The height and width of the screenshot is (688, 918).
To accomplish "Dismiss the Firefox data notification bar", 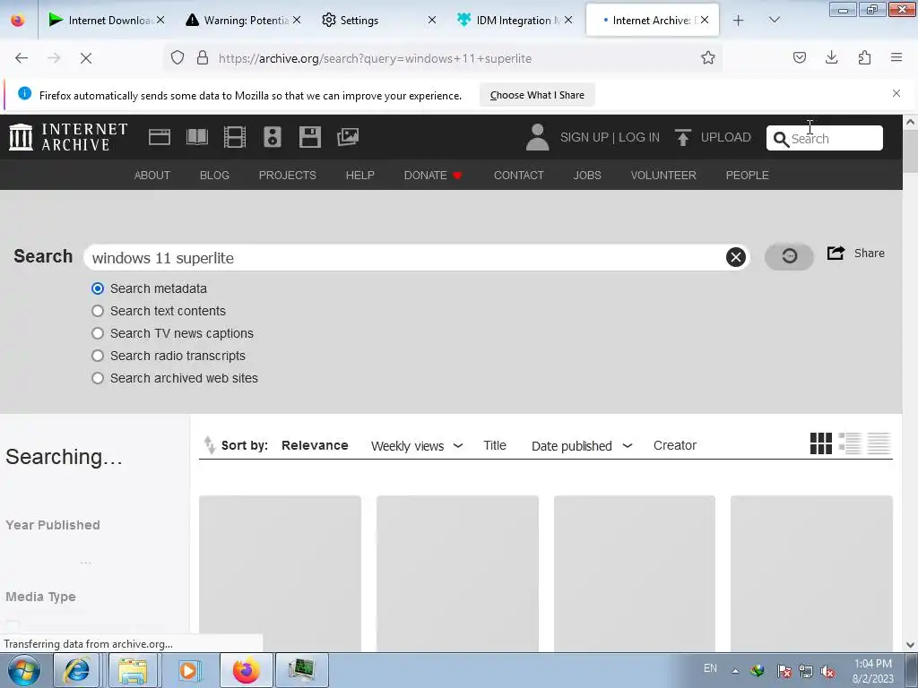I will 896,93.
